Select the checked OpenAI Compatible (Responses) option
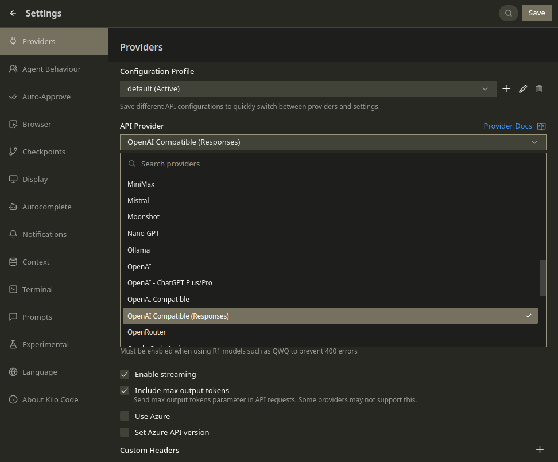Viewport: 558px width, 462px height. 330,316
